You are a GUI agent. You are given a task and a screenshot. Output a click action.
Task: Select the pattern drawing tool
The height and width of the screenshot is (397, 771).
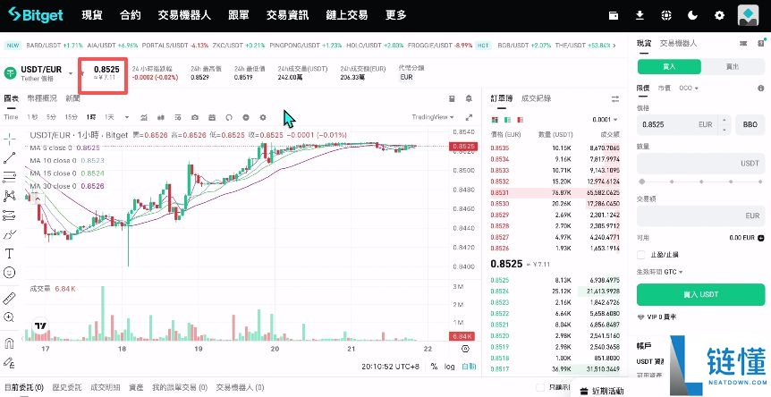[x=9, y=196]
